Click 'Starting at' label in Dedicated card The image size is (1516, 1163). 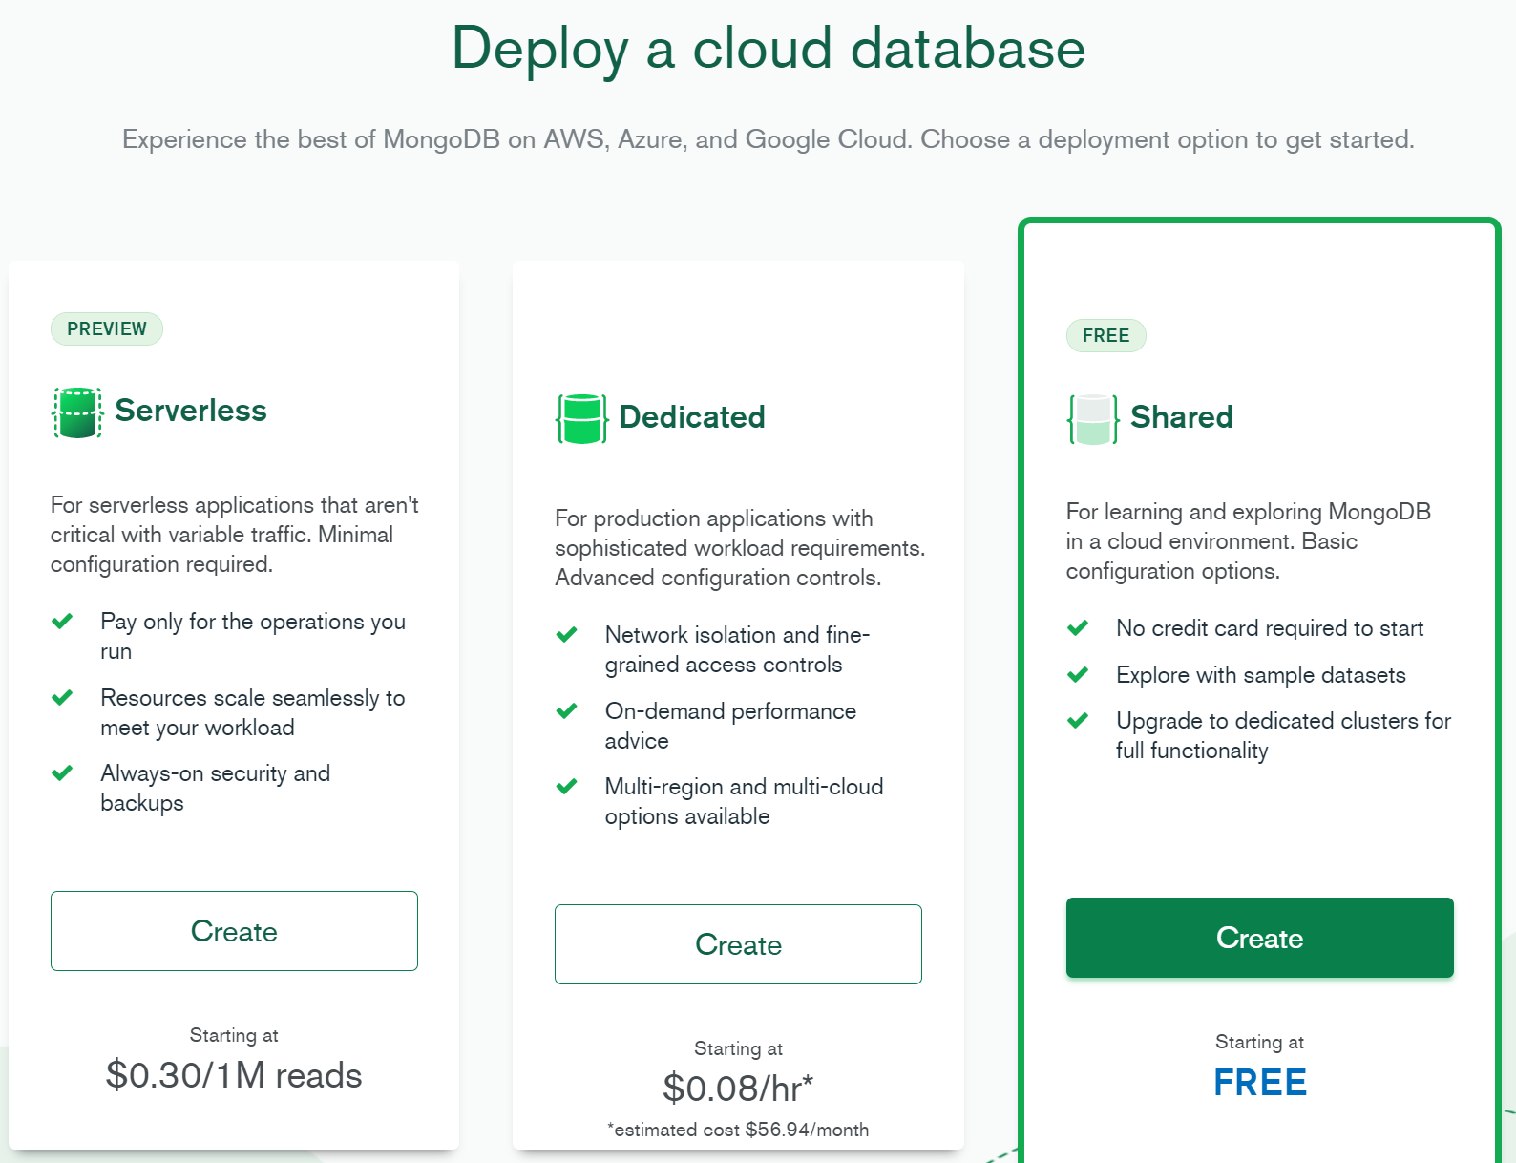click(738, 1048)
